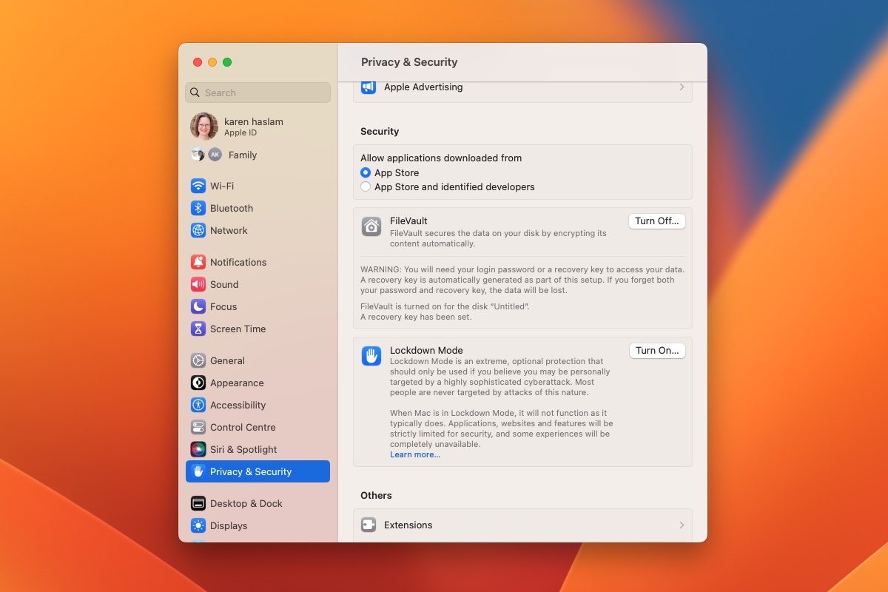Click the Others section heading
The width and height of the screenshot is (888, 592).
[x=376, y=495]
